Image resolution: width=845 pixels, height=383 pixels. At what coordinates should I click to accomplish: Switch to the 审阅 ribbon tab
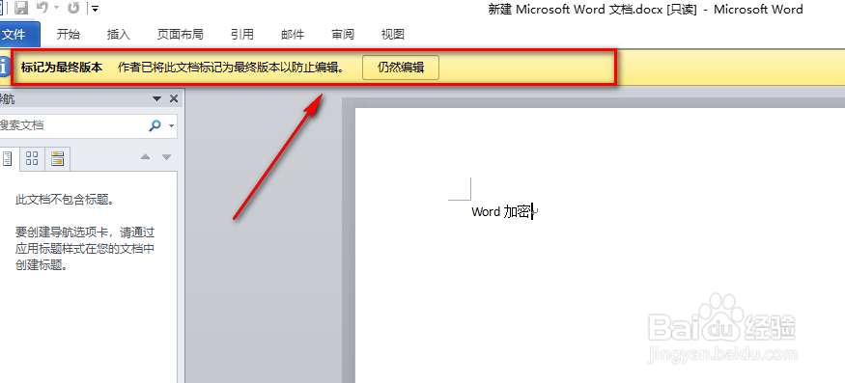click(343, 35)
